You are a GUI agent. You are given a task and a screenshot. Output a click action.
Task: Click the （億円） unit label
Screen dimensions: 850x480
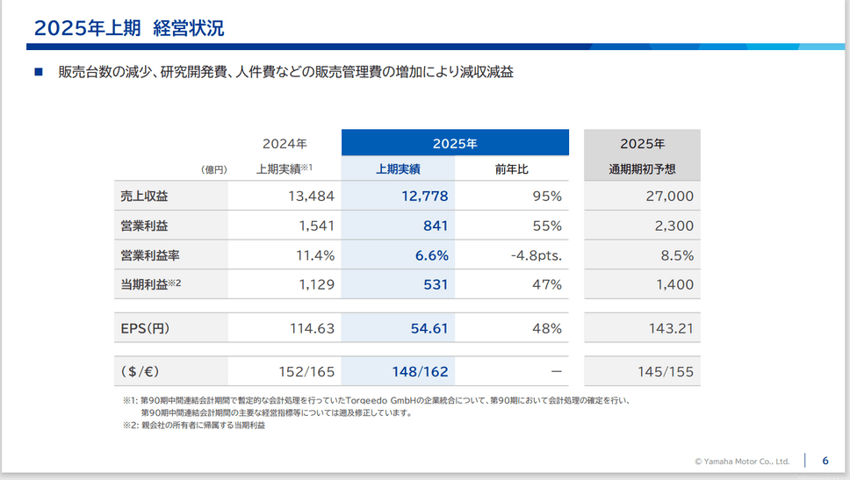[214, 170]
